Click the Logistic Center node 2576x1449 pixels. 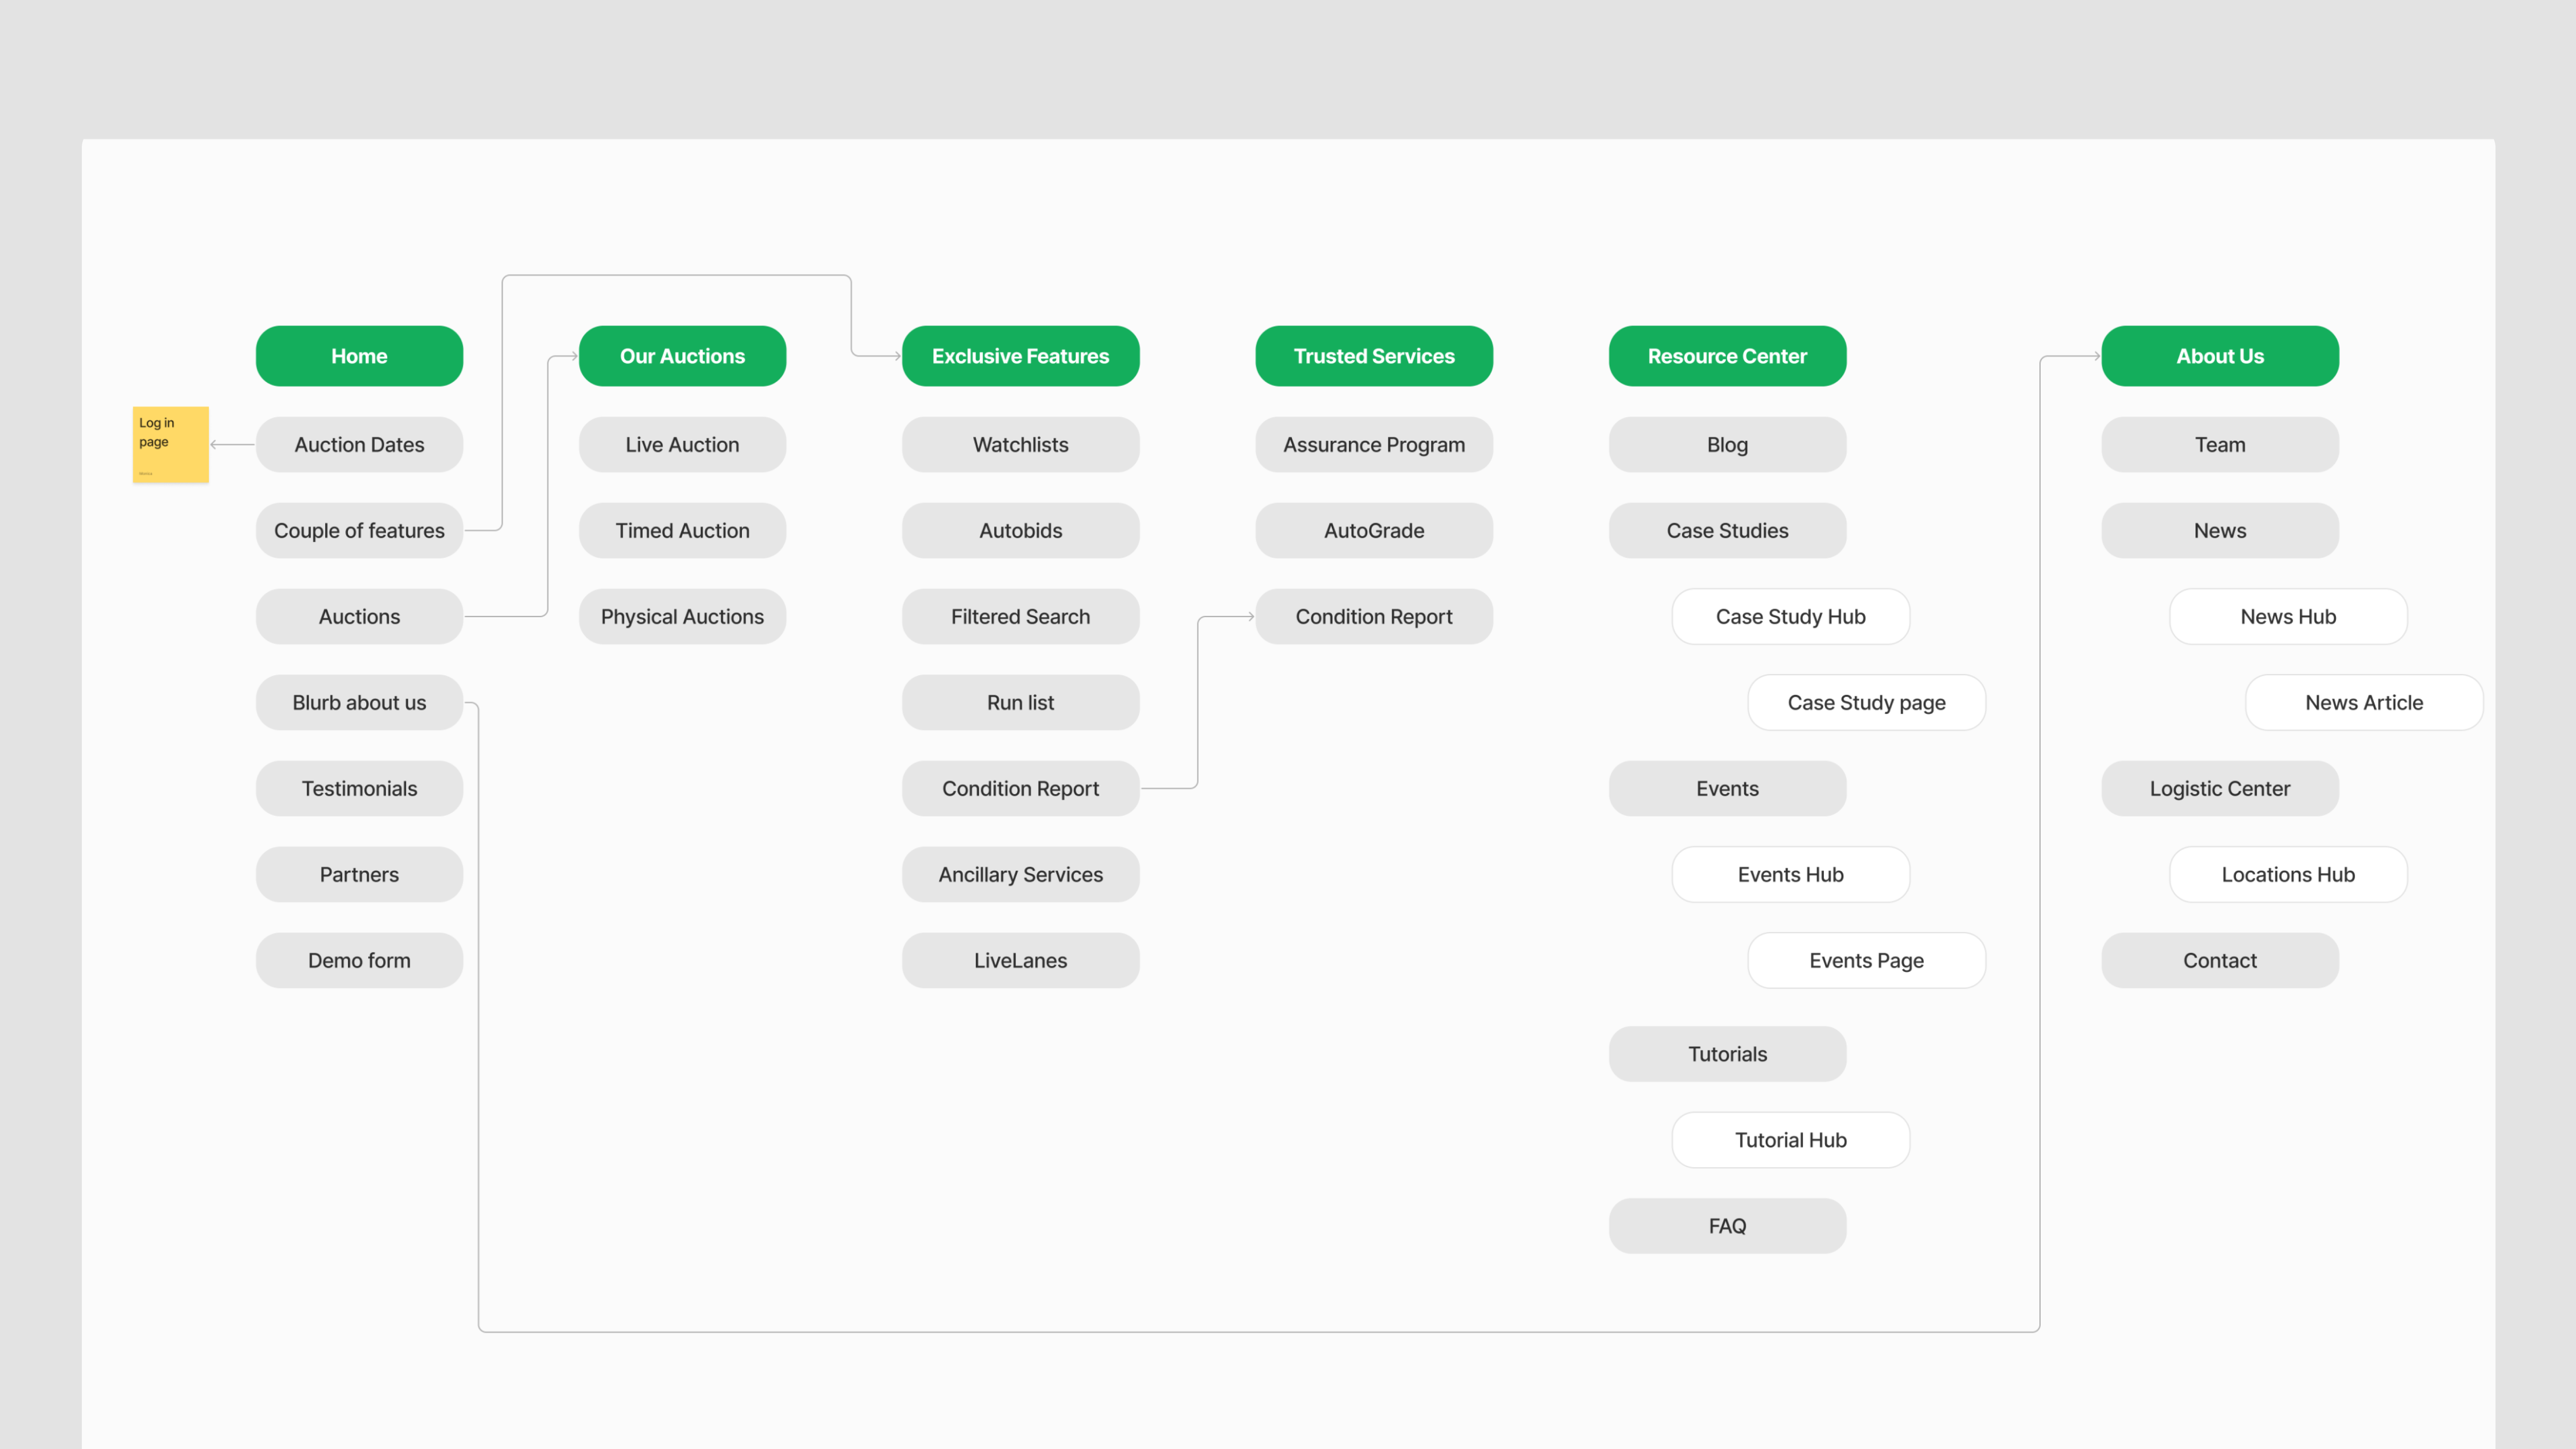[x=2220, y=789]
